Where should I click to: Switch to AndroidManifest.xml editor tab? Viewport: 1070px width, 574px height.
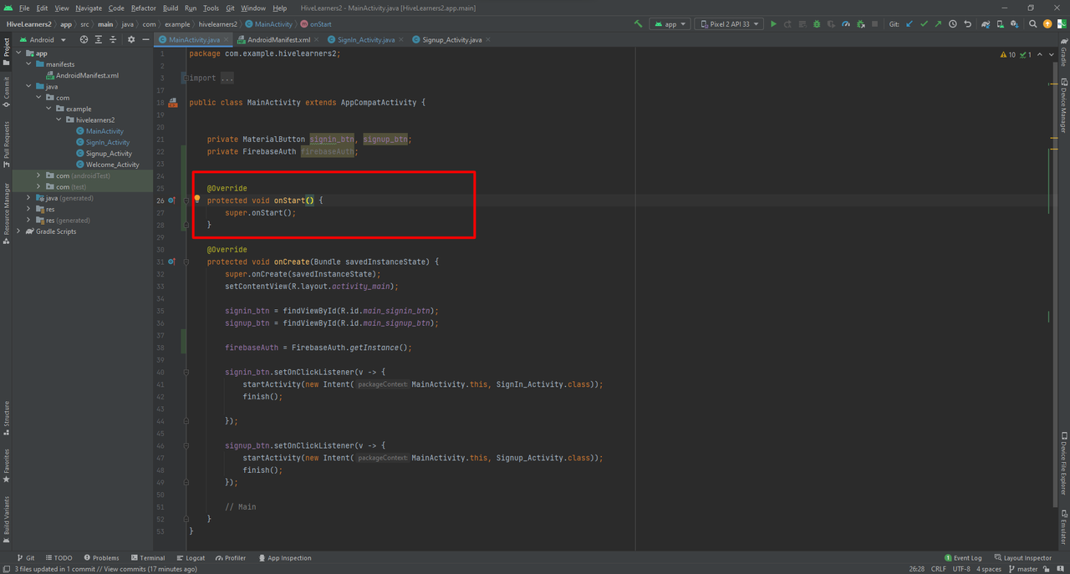[278, 39]
